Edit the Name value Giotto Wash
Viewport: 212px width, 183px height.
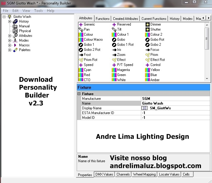pyautogui.click(x=175, y=103)
